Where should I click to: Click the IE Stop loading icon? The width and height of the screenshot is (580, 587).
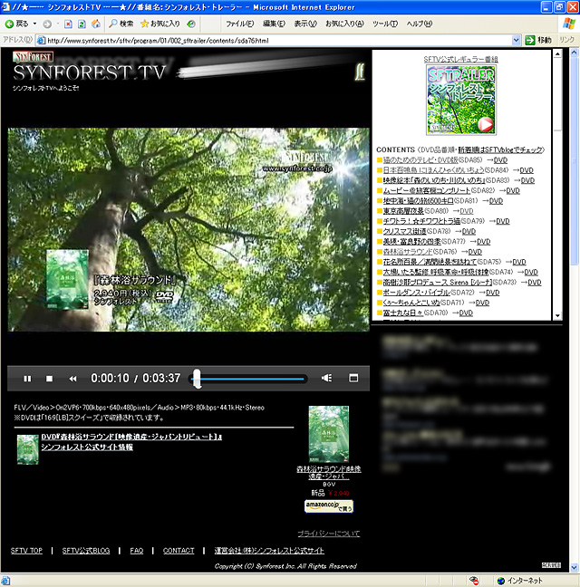click(x=68, y=24)
